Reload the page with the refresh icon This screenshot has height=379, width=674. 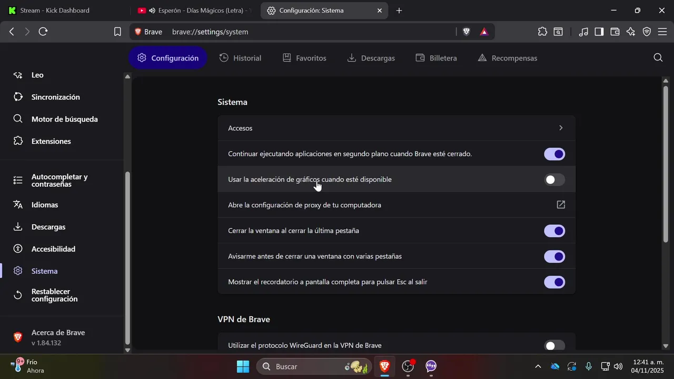tap(43, 32)
